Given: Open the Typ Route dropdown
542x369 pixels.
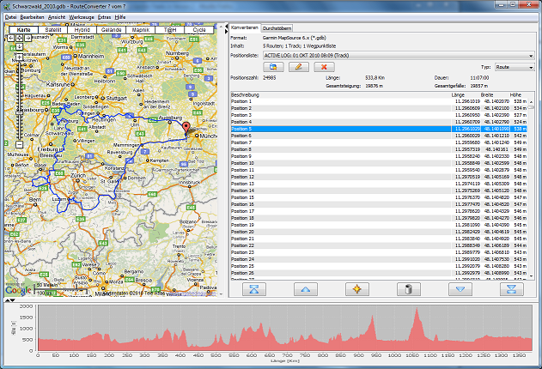Looking at the screenshot, I should tap(515, 67).
